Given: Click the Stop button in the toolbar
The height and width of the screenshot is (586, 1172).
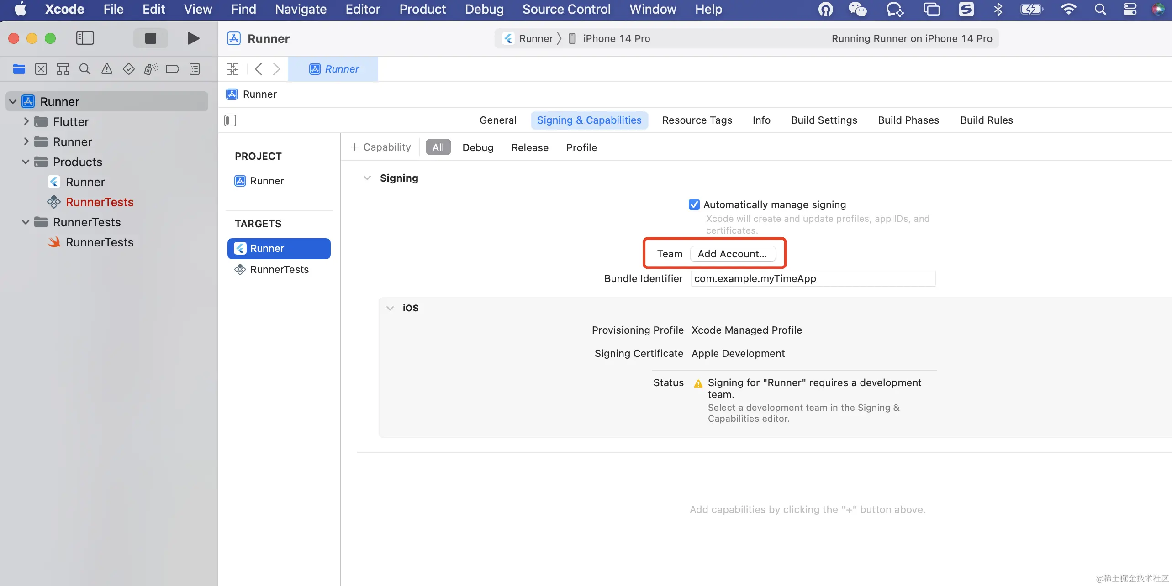Looking at the screenshot, I should pos(150,38).
